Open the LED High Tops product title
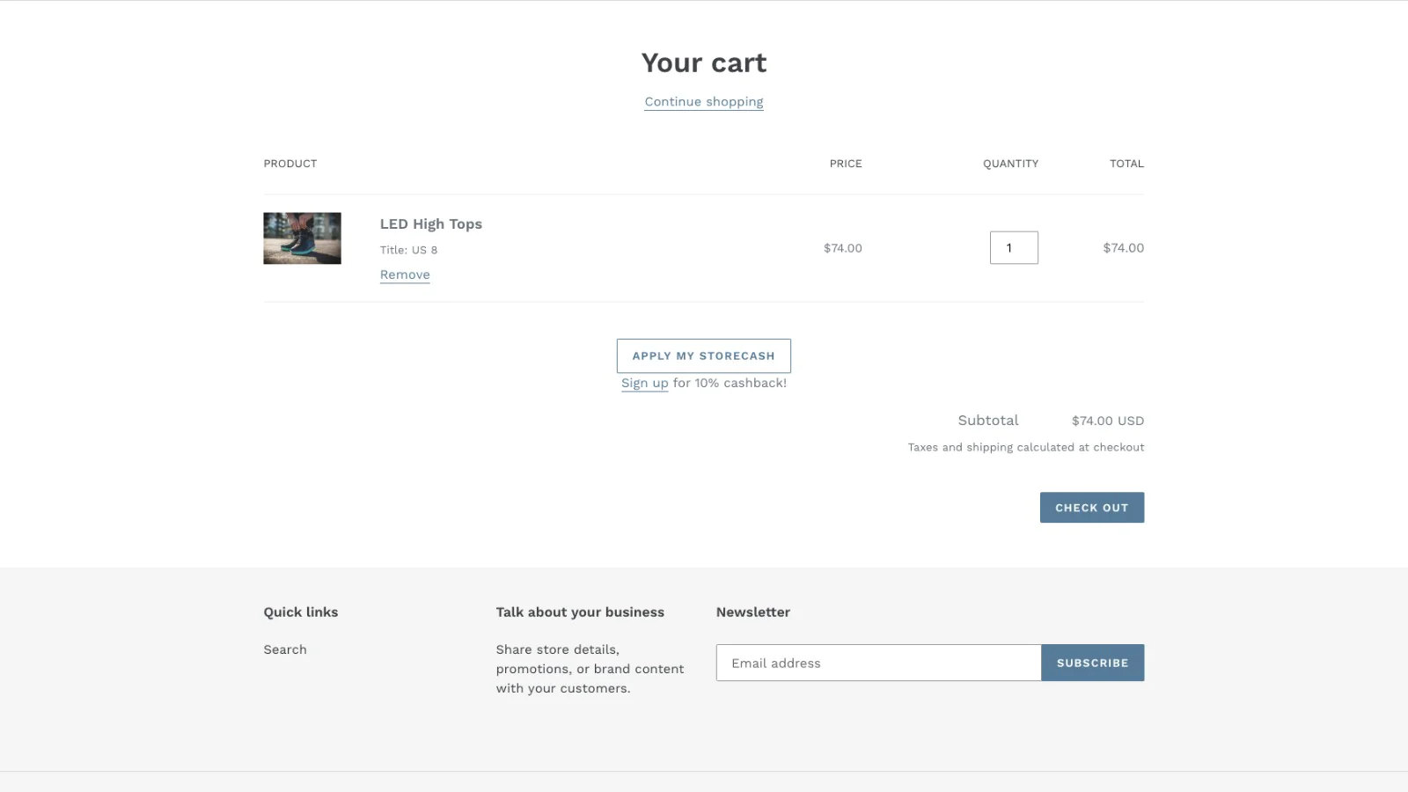The height and width of the screenshot is (792, 1408). click(x=431, y=224)
